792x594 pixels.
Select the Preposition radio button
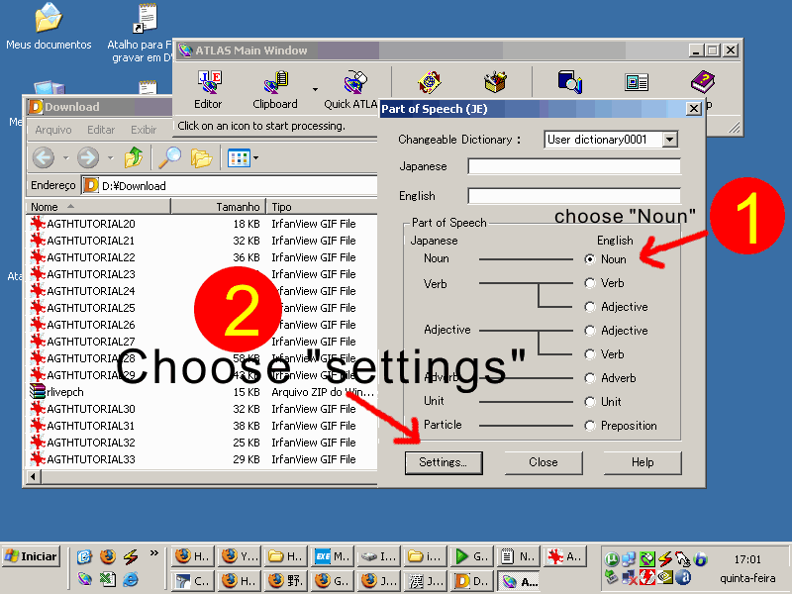(589, 426)
